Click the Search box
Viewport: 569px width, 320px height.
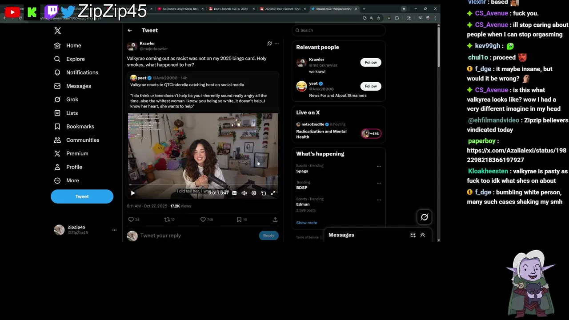tap(339, 30)
